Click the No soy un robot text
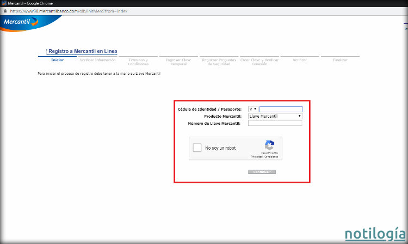408x244 pixels. click(220, 148)
